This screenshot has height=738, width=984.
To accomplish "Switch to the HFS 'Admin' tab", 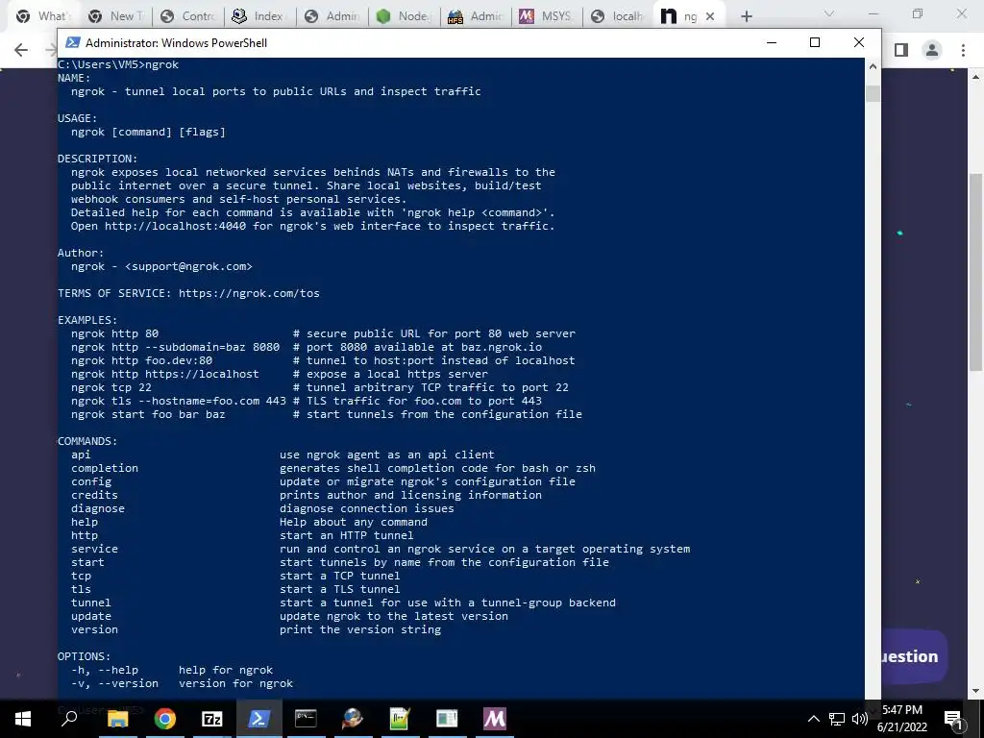I will (x=475, y=16).
